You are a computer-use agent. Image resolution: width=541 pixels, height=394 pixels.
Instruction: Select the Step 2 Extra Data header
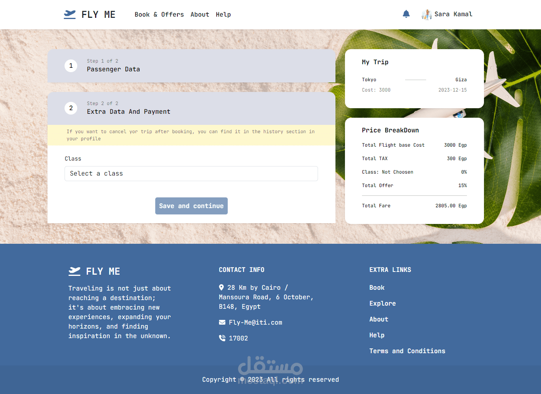[128, 111]
